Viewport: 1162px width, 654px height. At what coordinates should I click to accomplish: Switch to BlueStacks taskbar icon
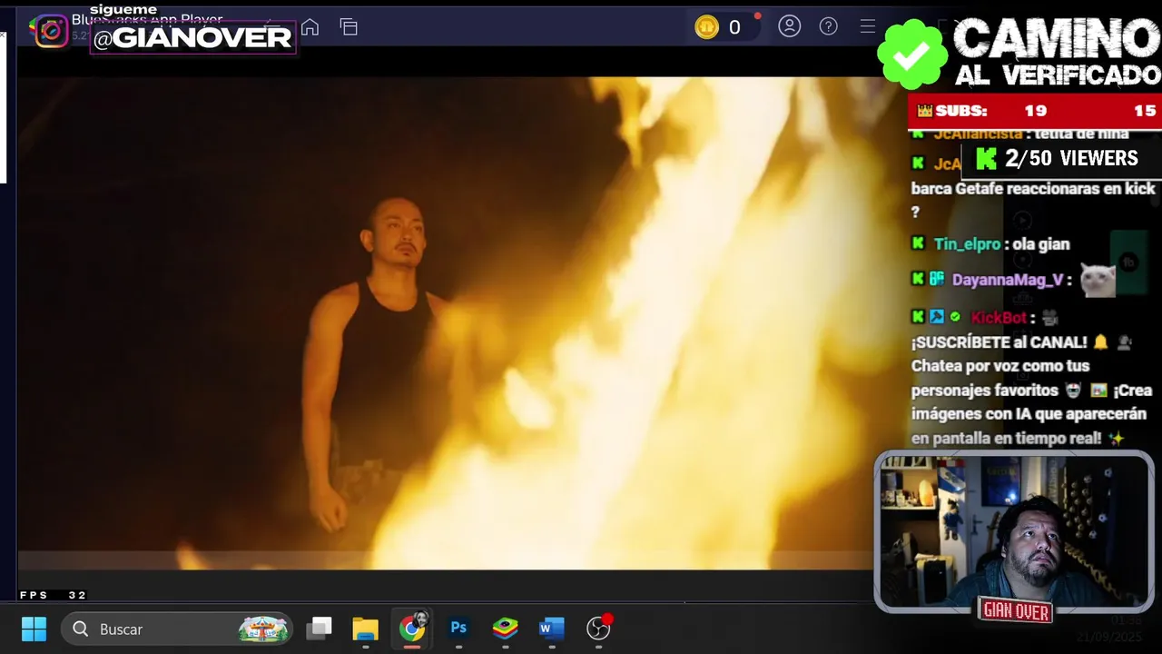click(506, 629)
